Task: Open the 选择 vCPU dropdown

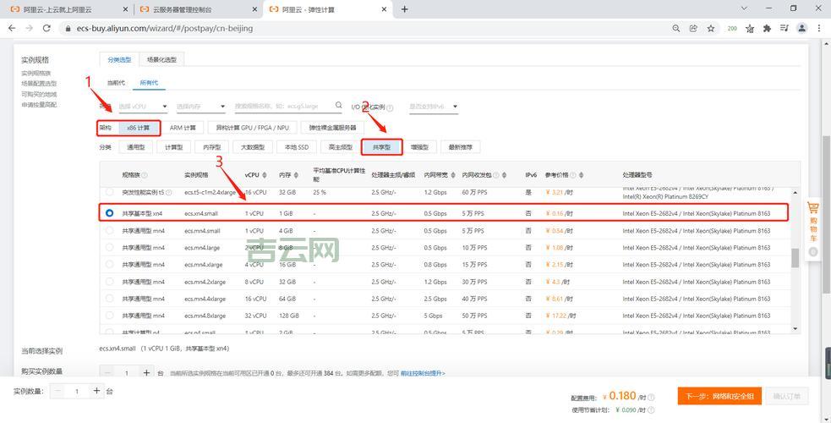Action: click(x=143, y=107)
